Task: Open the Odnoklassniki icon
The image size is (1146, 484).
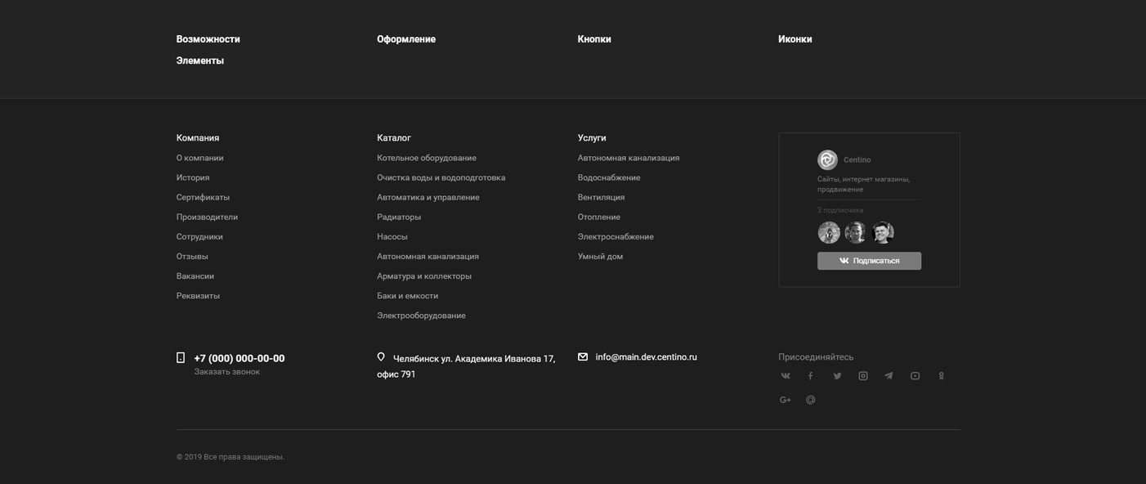Action: point(941,376)
